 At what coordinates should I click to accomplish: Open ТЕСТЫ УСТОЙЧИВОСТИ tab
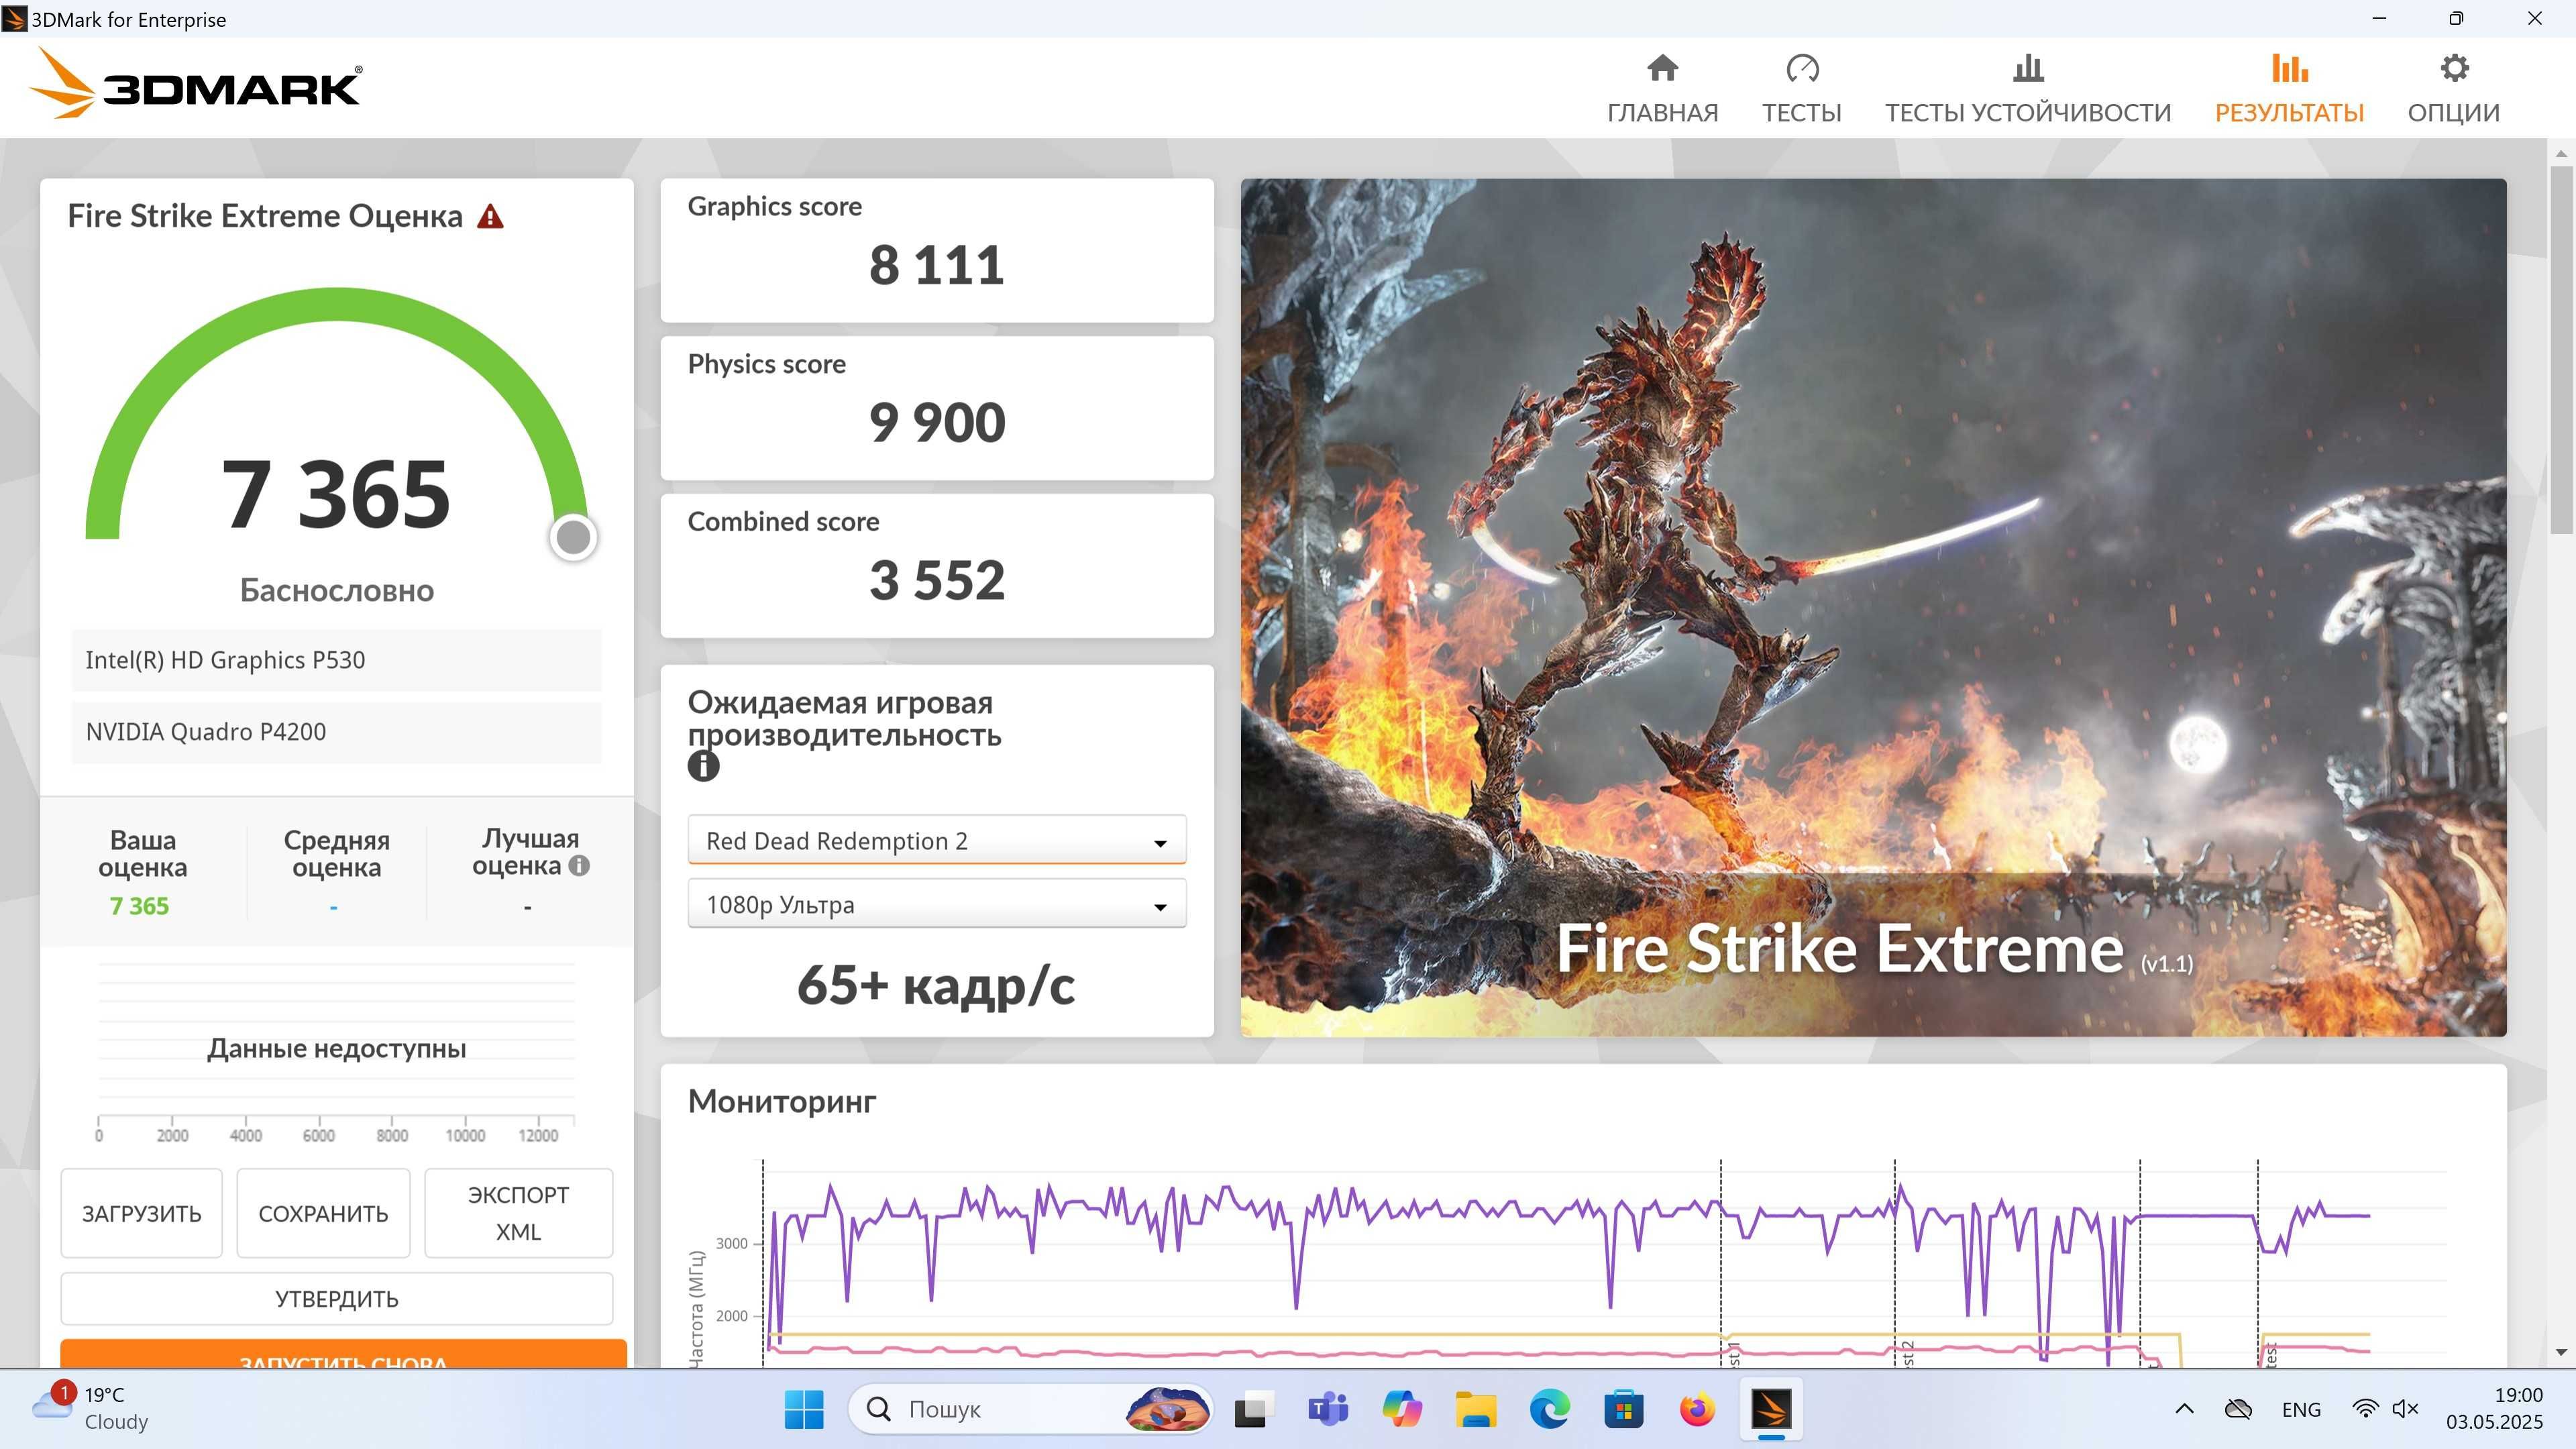point(2028,89)
